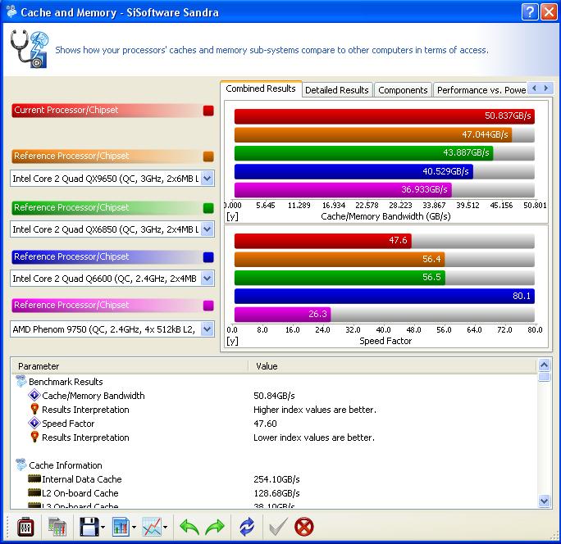Click the grey checkmark OK icon
561x544 pixels.
(x=278, y=527)
